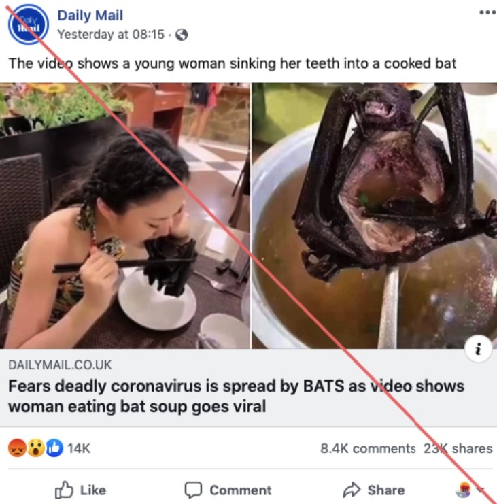Open the 'Fears deadly coronavirus' headline

[x=236, y=396]
